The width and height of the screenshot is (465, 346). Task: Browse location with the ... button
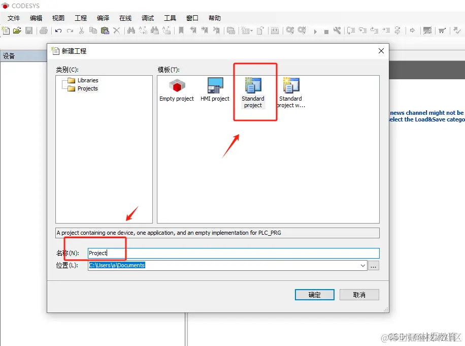pyautogui.click(x=373, y=266)
